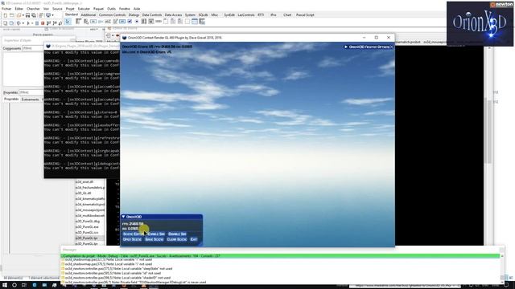Open the Windows Start menu
This screenshot has width=515, height=289.
coord(5,285)
